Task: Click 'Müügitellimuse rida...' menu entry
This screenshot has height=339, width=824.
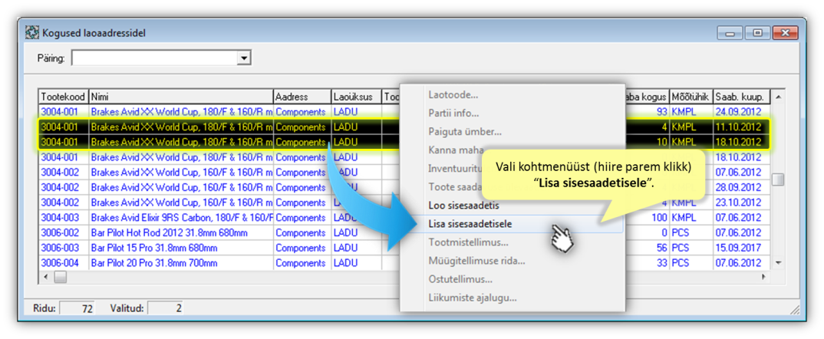Action: [476, 262]
